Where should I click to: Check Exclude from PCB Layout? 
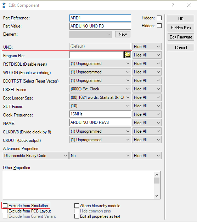[5, 211]
